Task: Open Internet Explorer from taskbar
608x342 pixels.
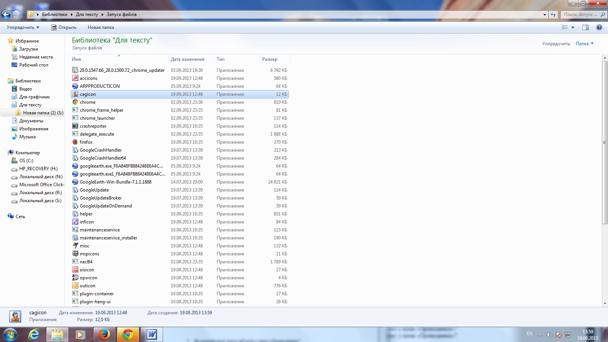Action: point(34,334)
